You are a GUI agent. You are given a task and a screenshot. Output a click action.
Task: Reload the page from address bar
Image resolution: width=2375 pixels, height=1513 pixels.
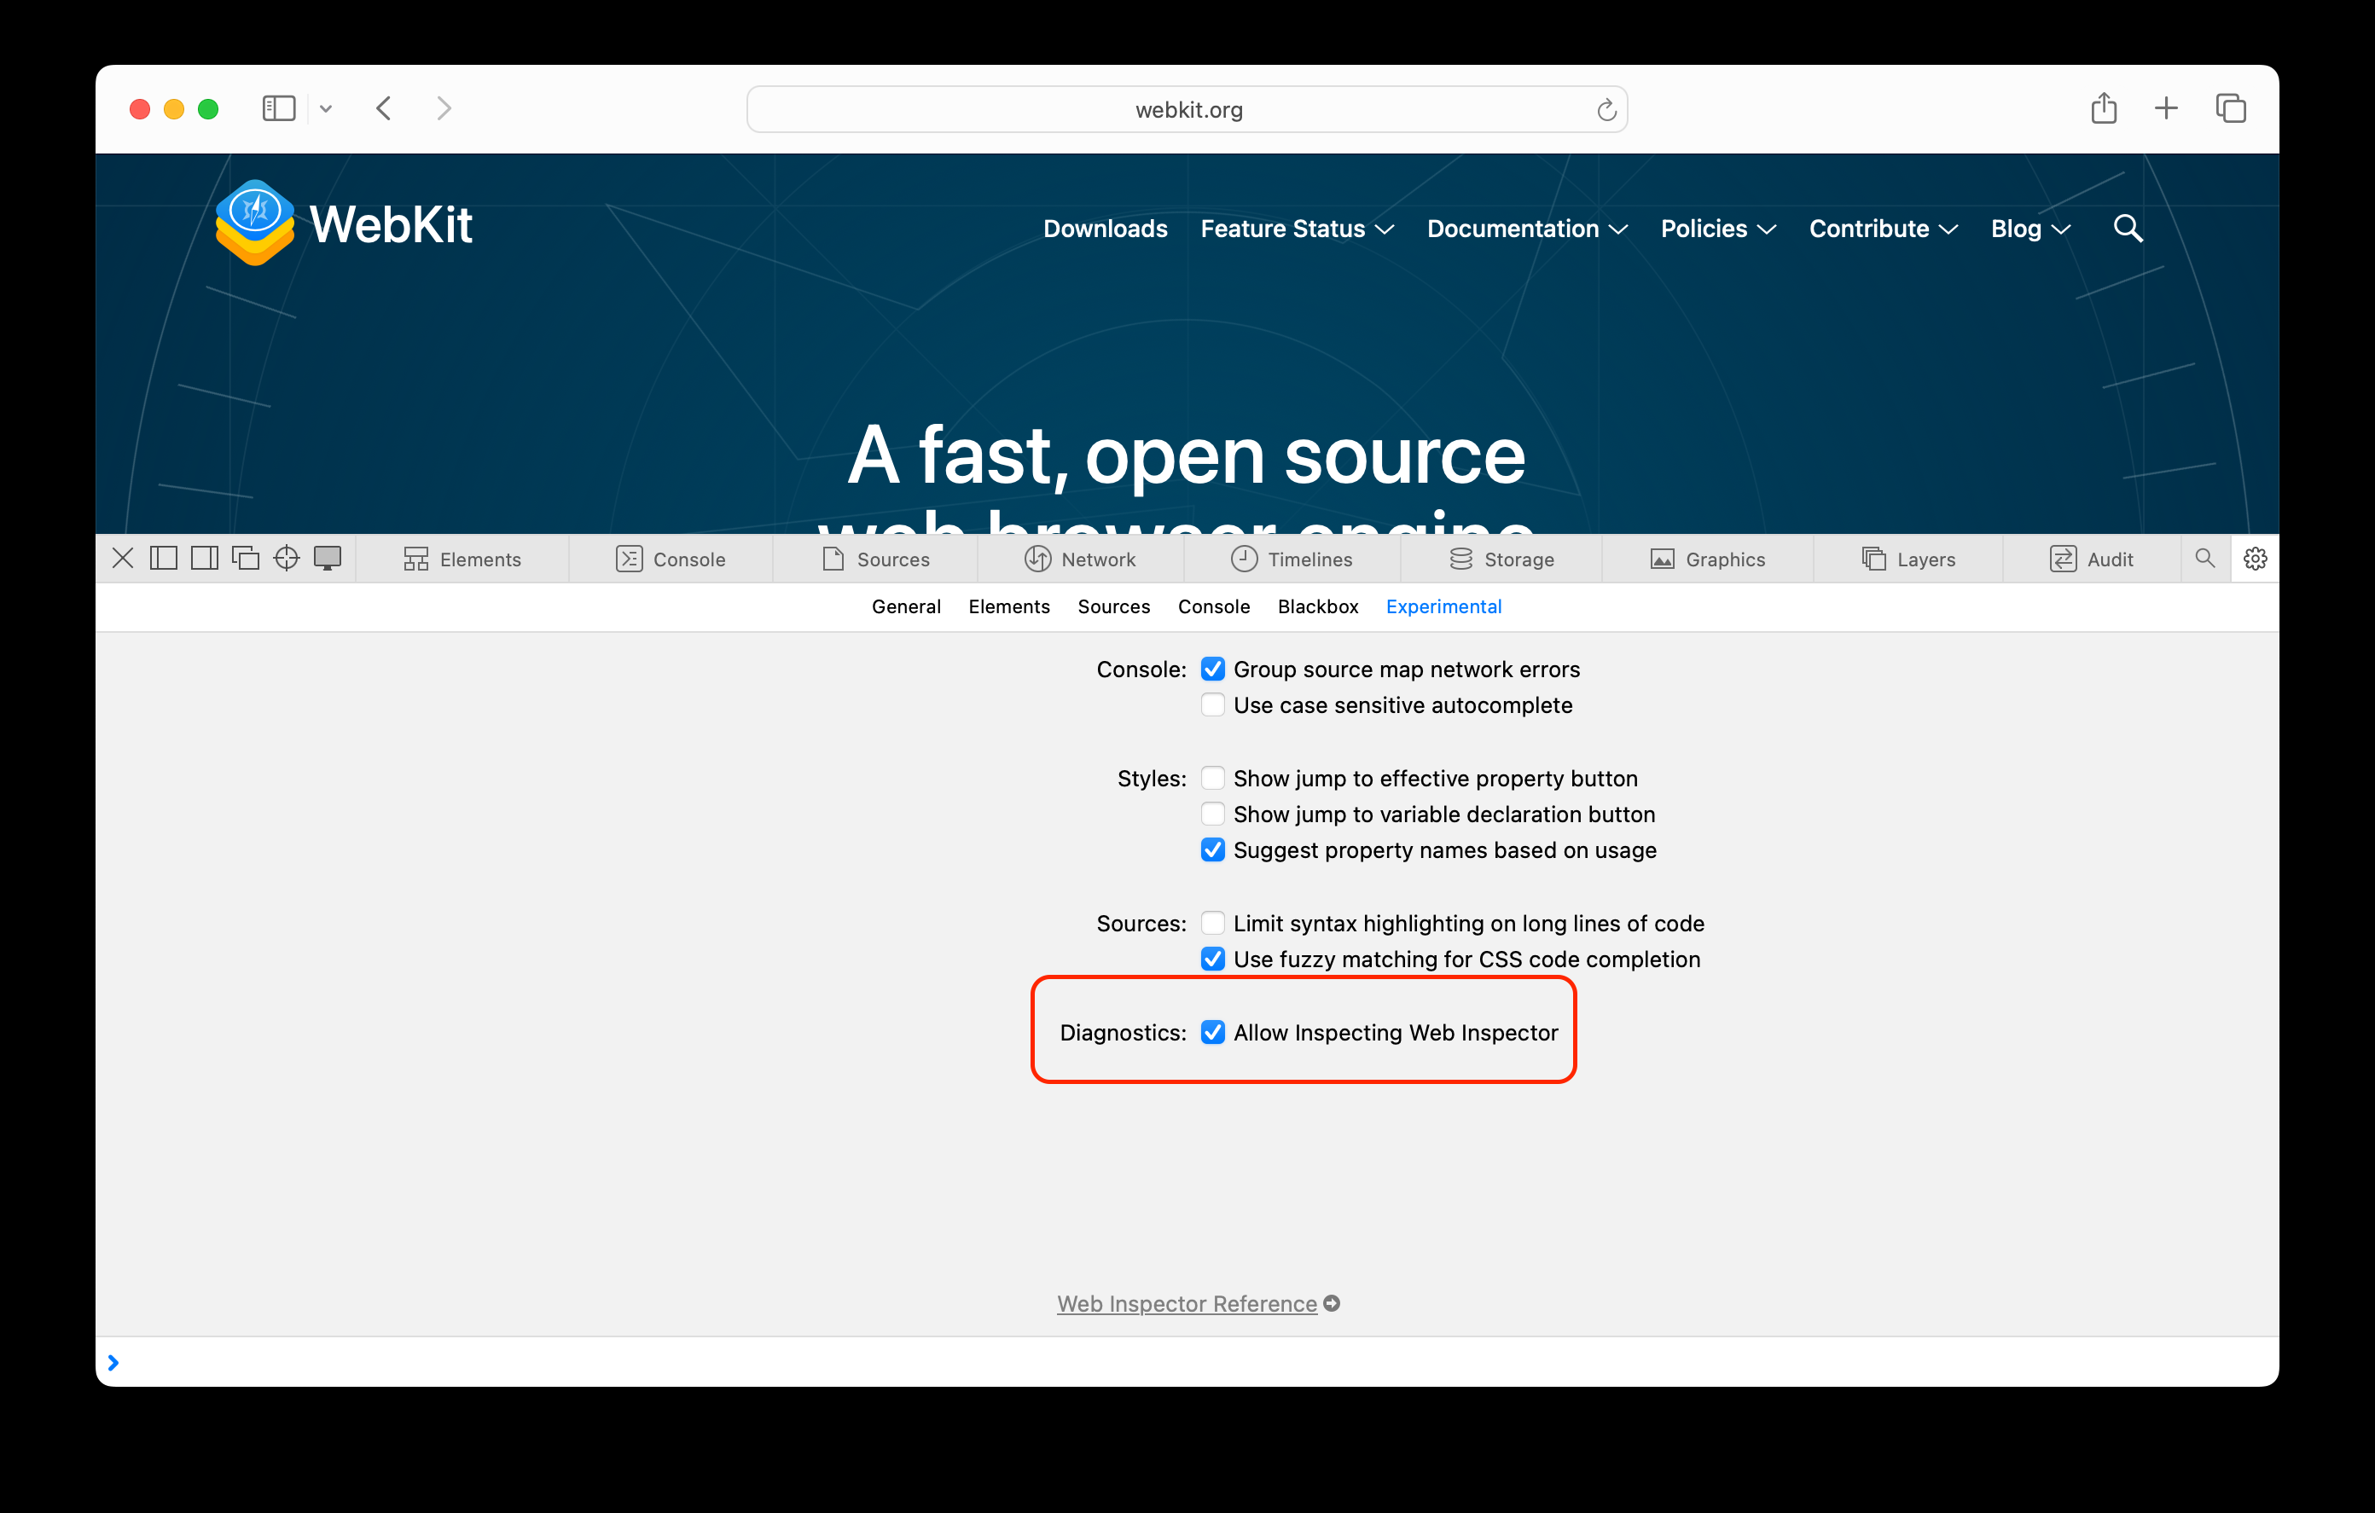(1606, 109)
